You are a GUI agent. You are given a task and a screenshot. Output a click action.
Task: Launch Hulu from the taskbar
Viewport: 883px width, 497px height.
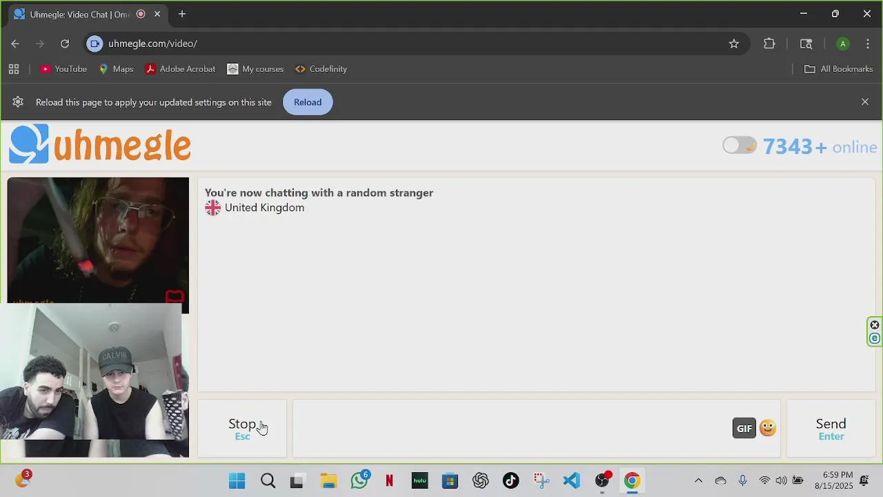pos(419,480)
